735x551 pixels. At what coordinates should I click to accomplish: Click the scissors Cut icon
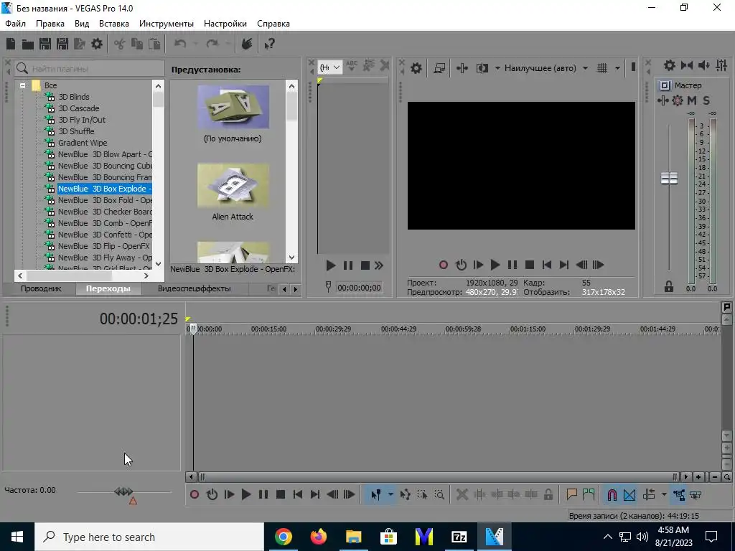tap(120, 44)
